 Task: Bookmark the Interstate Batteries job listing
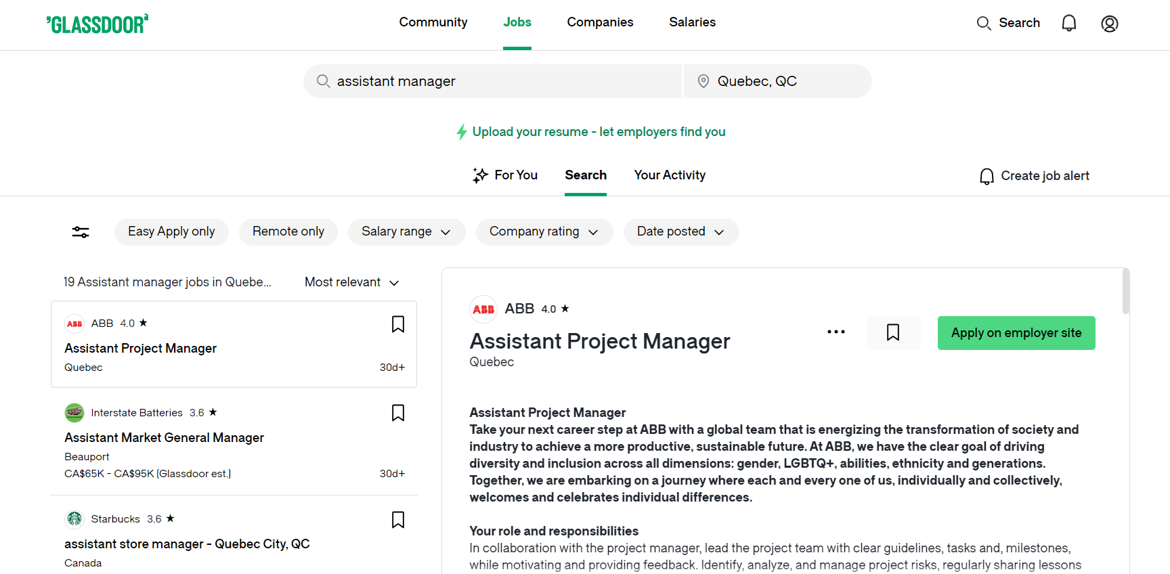tap(398, 413)
